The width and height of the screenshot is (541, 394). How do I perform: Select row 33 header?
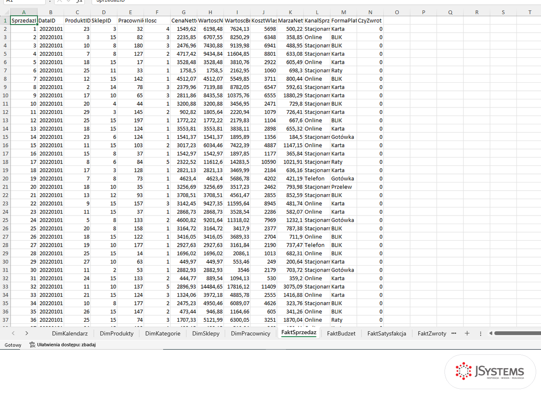click(5, 287)
